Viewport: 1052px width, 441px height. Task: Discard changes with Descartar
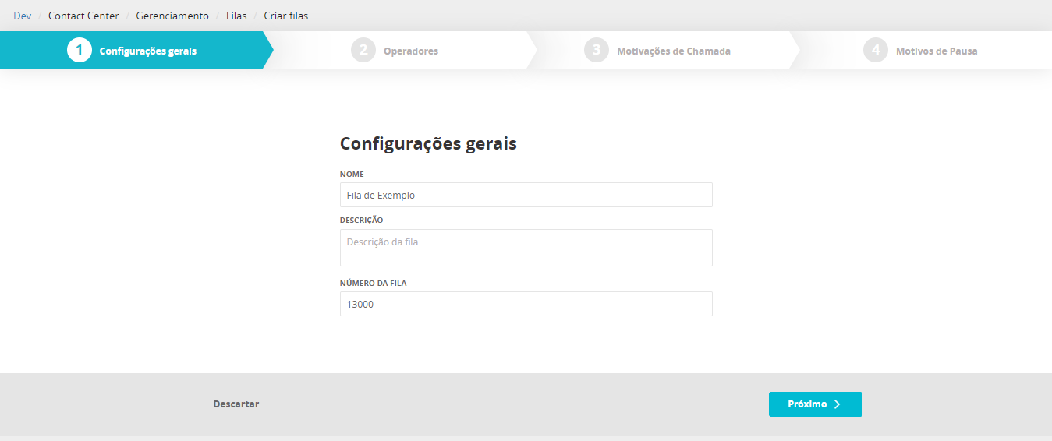click(236, 404)
